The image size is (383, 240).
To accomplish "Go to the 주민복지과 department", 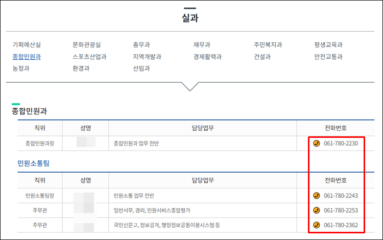I will point(268,44).
